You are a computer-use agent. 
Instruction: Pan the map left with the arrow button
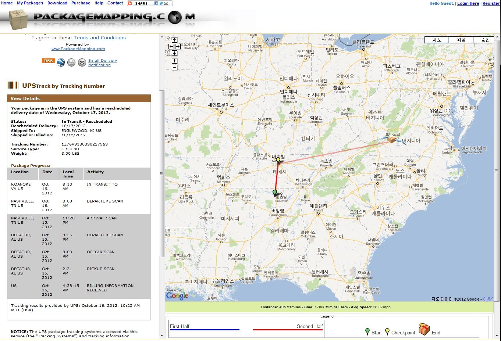point(171,46)
